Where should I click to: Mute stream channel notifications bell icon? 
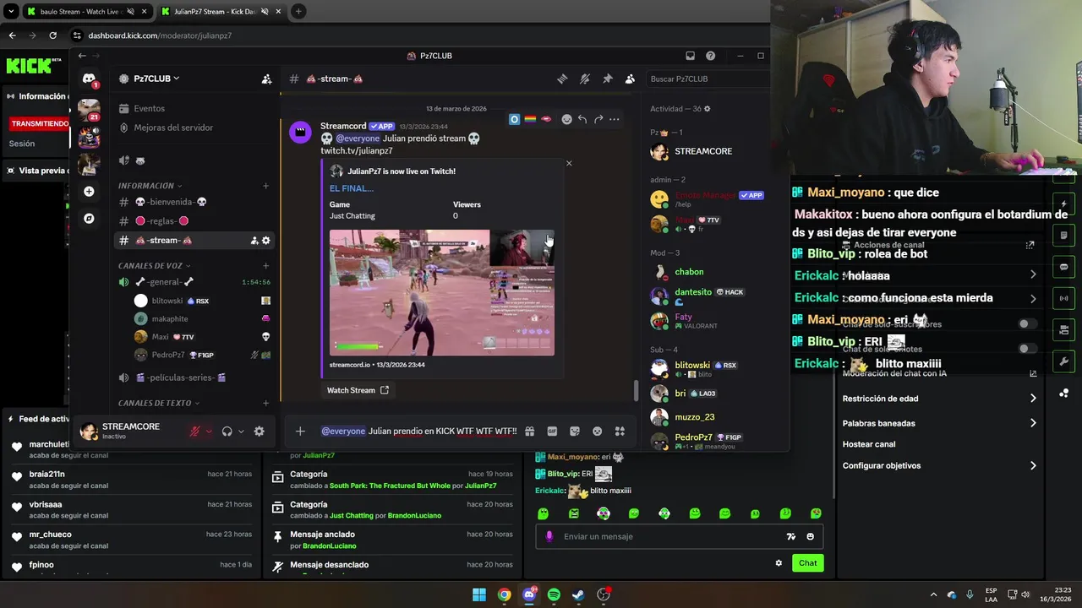click(x=585, y=79)
